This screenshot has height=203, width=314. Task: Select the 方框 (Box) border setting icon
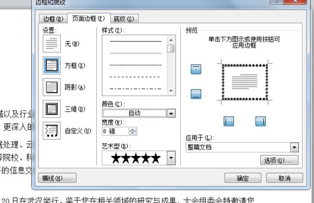coord(51,65)
